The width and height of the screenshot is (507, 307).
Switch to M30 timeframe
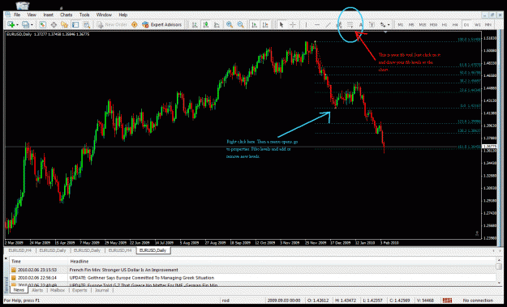pyautogui.click(x=434, y=24)
